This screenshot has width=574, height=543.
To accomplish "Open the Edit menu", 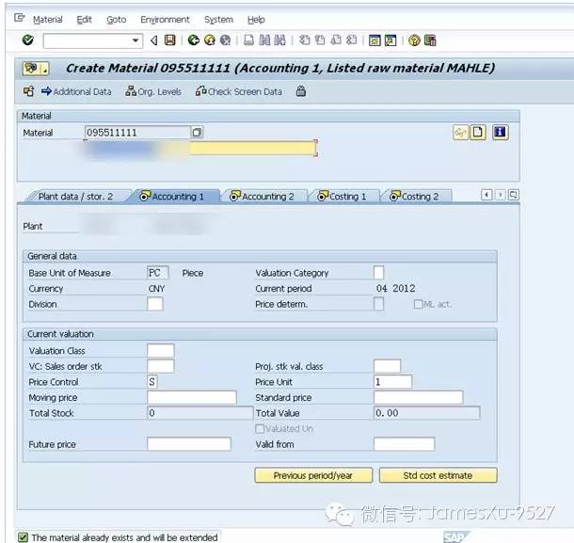I will coord(84,20).
